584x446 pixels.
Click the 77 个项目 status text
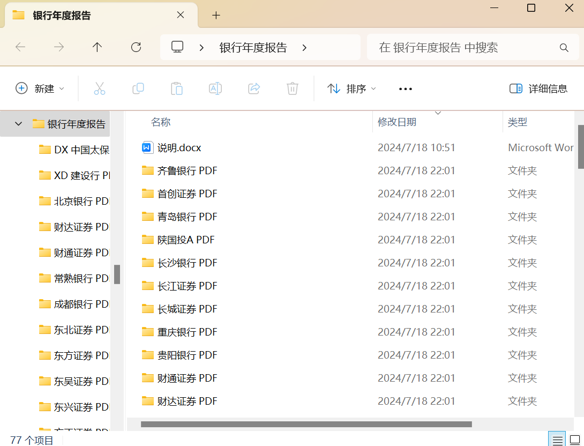tap(32, 441)
